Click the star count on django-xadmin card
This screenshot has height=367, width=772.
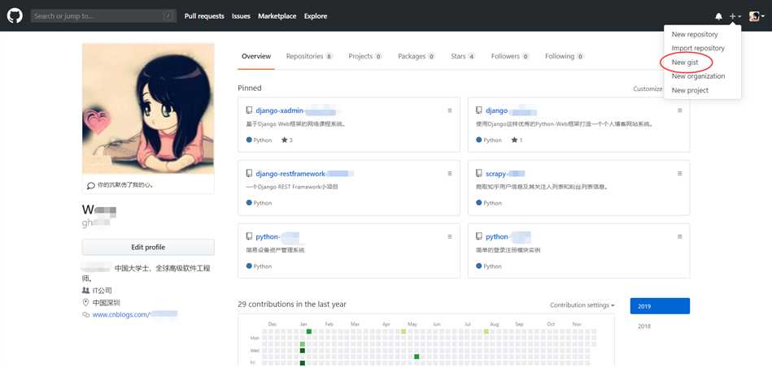(x=287, y=140)
